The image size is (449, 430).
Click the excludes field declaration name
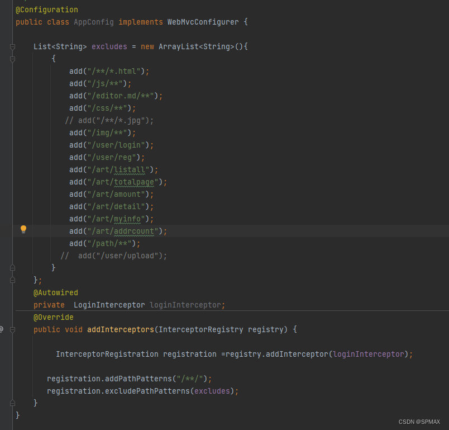(109, 47)
